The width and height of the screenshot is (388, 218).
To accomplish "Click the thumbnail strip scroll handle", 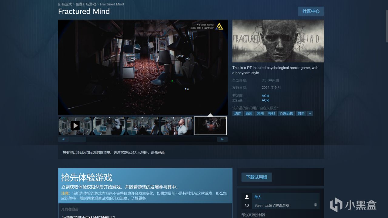I will tap(78, 139).
